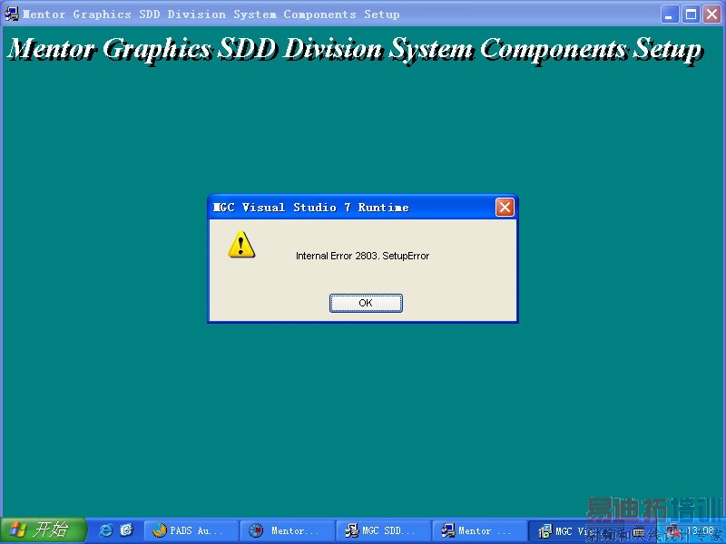This screenshot has width=726, height=544.
Task: Launch Internet Explorer from Quick Launch
Action: pos(106,530)
